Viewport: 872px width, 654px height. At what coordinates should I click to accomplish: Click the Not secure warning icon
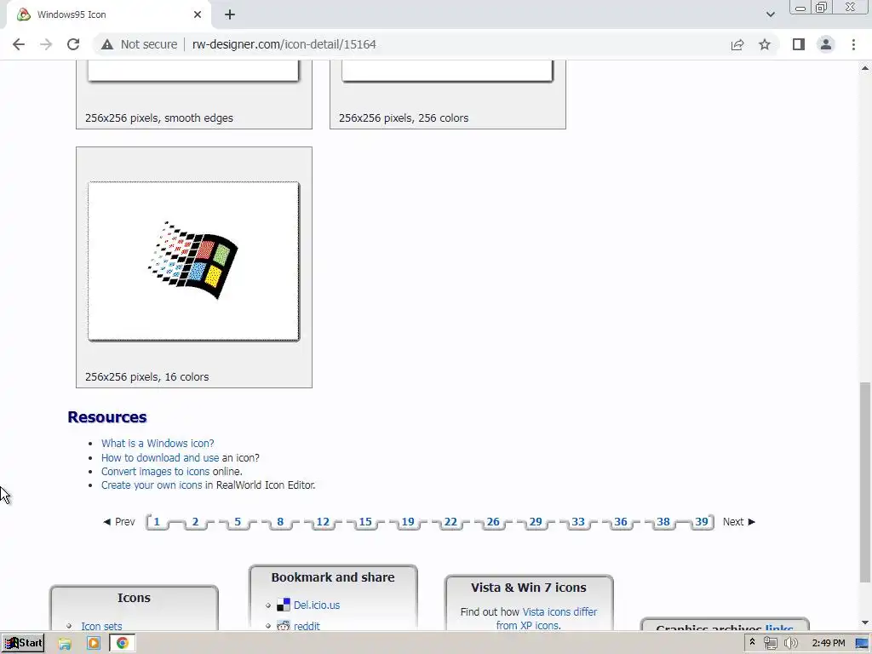(107, 44)
